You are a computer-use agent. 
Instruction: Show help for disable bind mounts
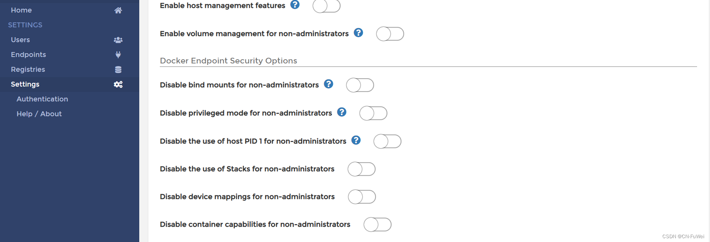329,84
